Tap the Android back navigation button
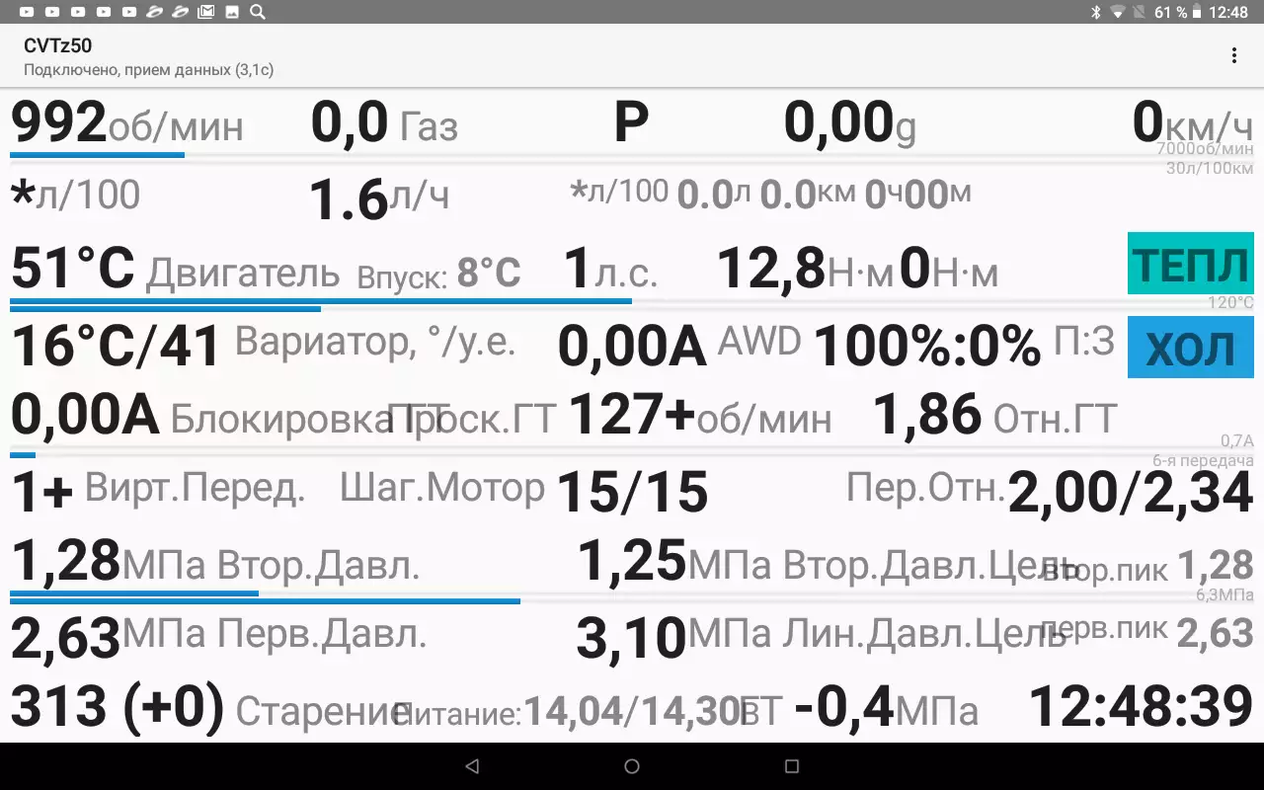This screenshot has height=790, width=1264. pyautogui.click(x=471, y=766)
